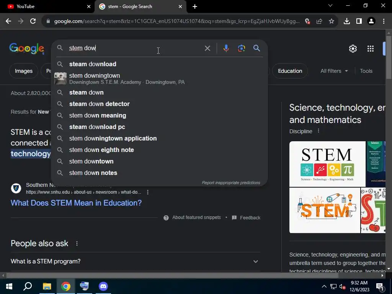Open STEM colored tiles image
The height and width of the screenshot is (294, 392).
point(327,164)
